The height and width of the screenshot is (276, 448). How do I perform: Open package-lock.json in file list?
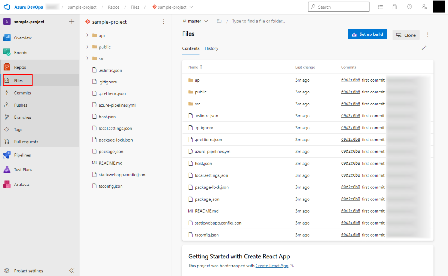tap(212, 187)
